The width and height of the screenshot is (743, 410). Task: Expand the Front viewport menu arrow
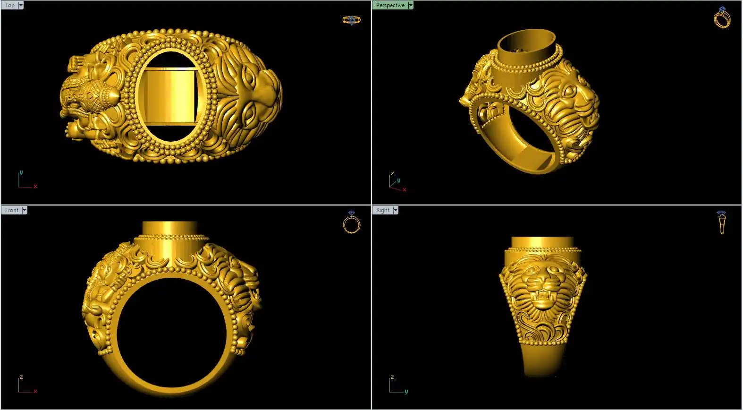click(x=25, y=210)
